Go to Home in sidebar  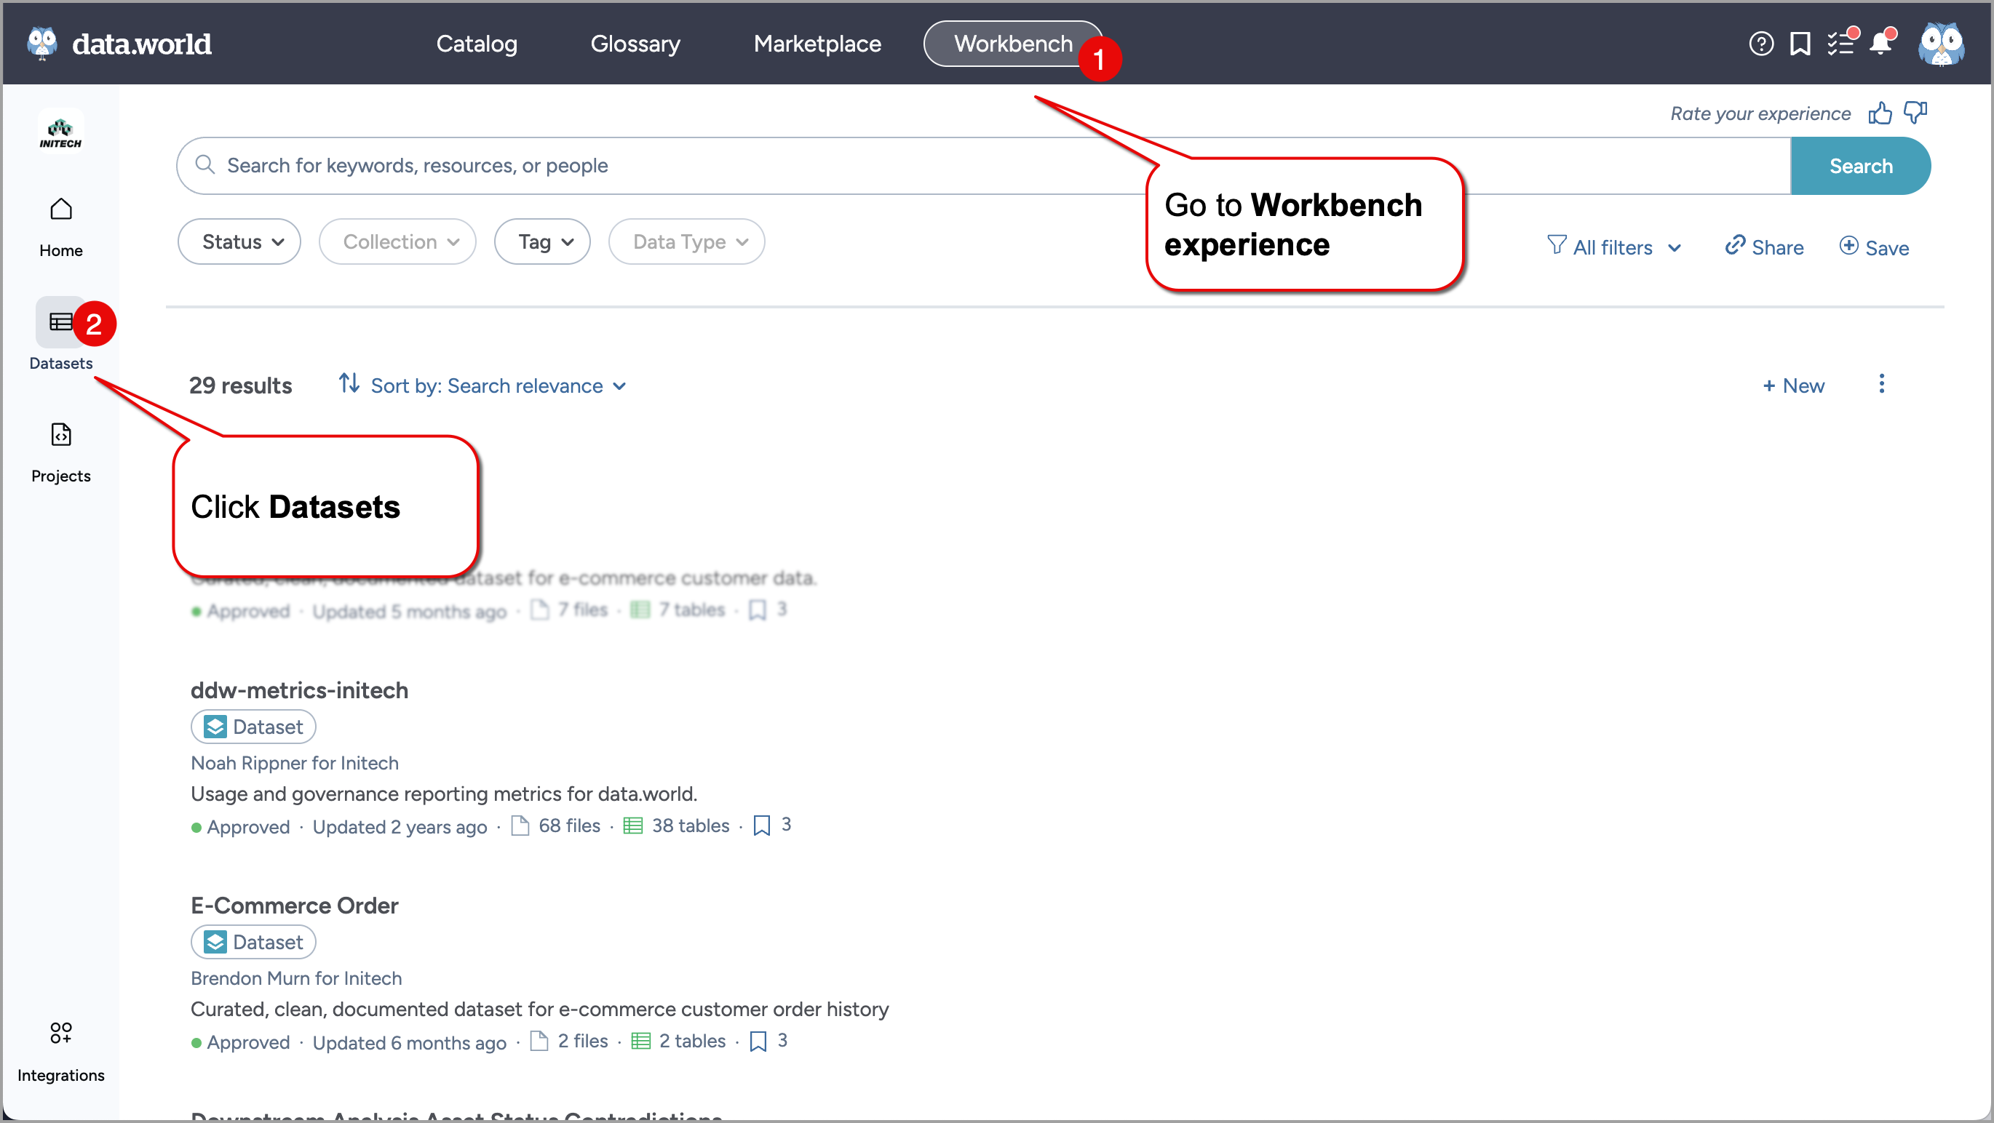[x=60, y=226]
